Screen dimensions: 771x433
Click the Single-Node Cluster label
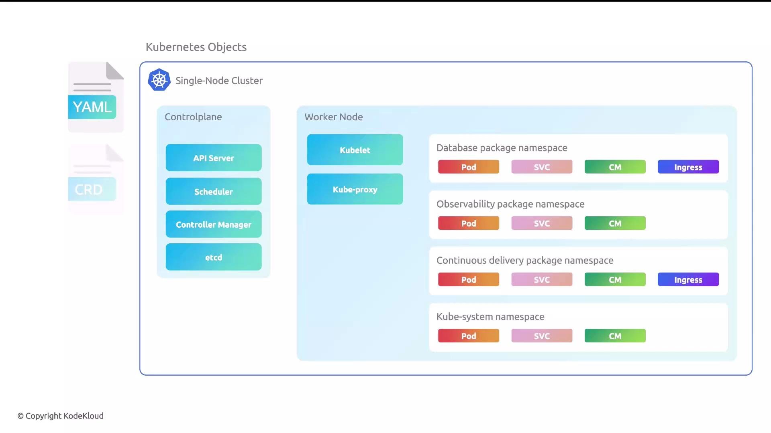(219, 81)
